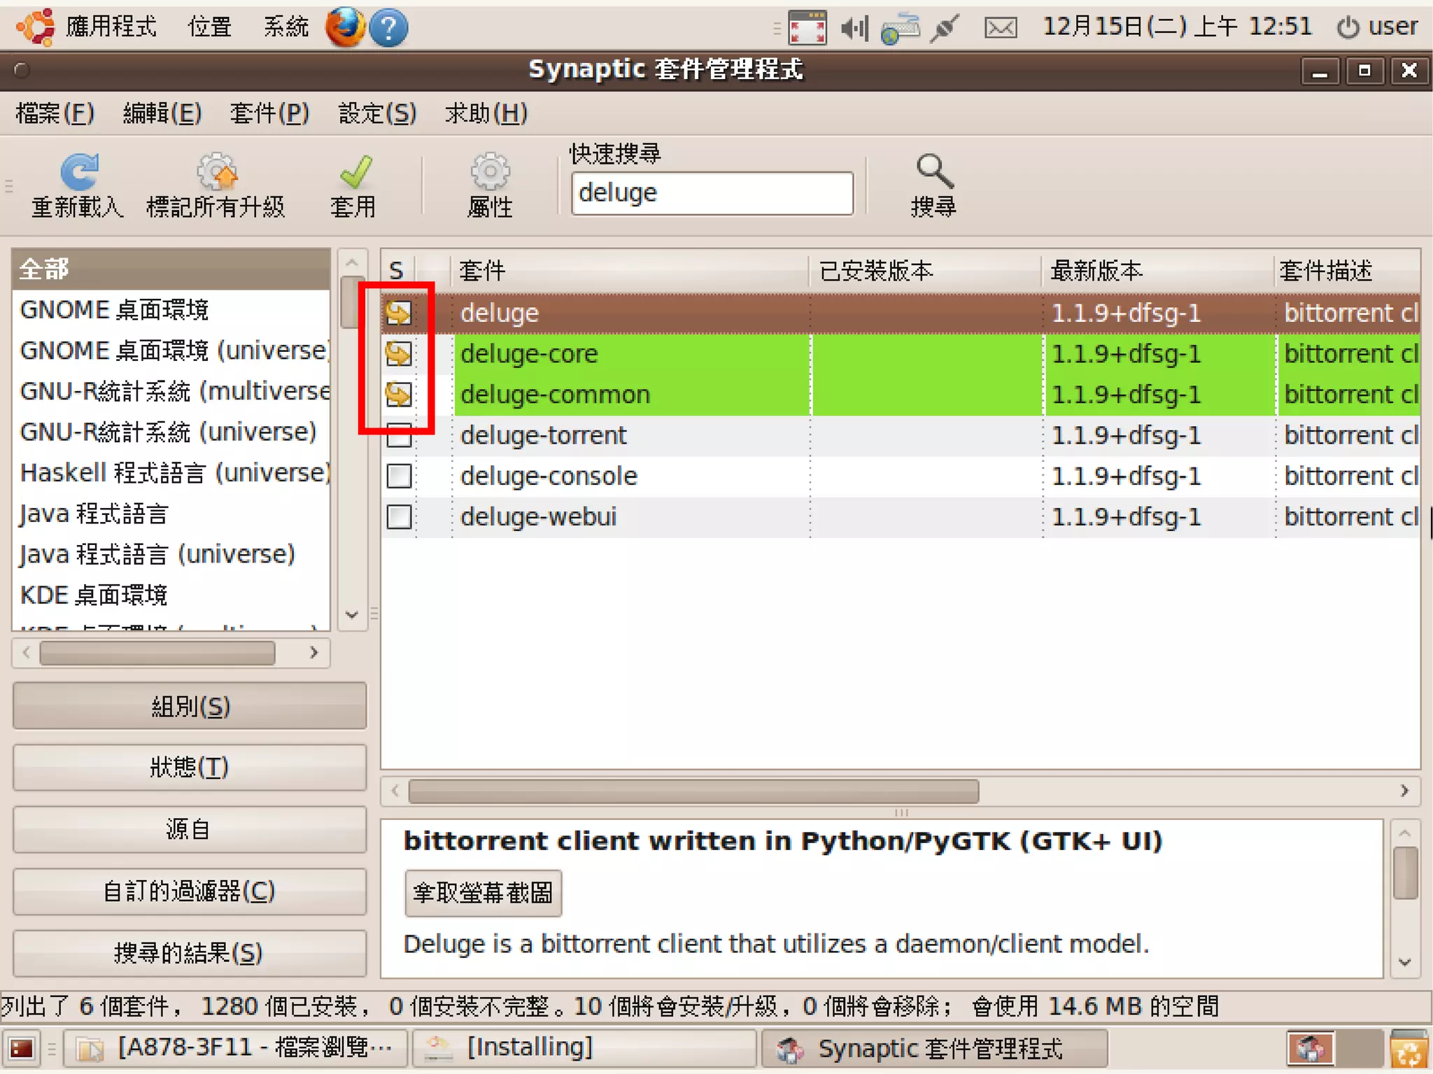Click the Ubuntu logo in the top panel
Viewport: 1433px width, 1074px height.
click(x=36, y=27)
